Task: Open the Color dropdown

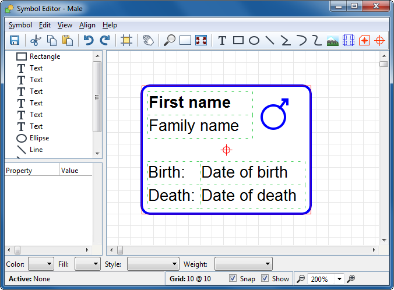Action: [41, 264]
